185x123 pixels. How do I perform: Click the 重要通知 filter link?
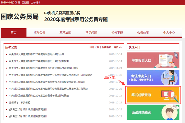coord(107,47)
